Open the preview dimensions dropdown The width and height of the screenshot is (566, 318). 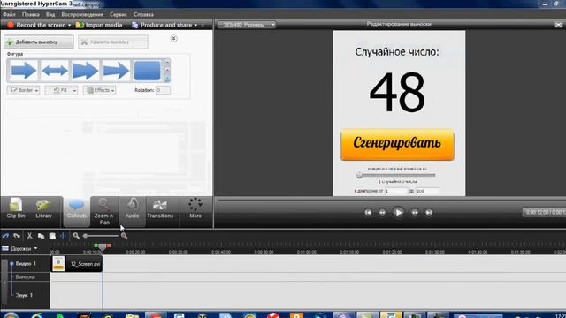pyautogui.click(x=247, y=25)
